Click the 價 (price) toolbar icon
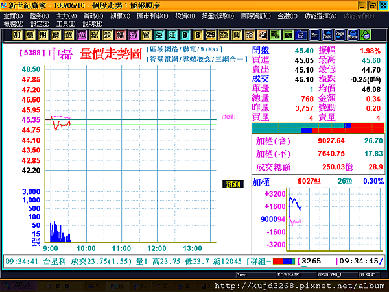This screenshot has width=389, height=292. (x=56, y=35)
